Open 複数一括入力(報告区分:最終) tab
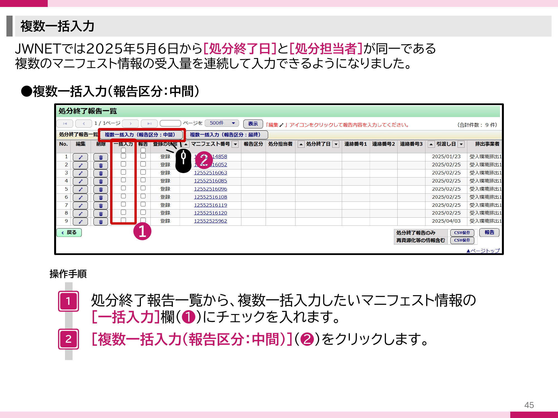 click(227, 135)
